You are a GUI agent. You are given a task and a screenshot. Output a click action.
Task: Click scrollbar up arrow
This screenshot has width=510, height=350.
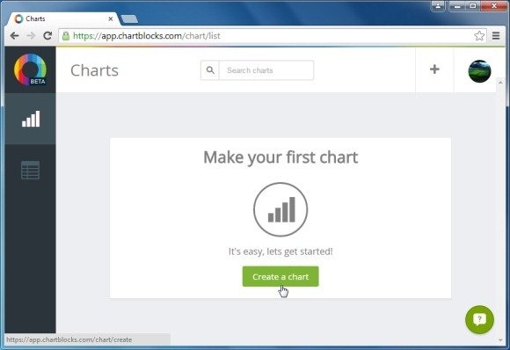[500, 83]
